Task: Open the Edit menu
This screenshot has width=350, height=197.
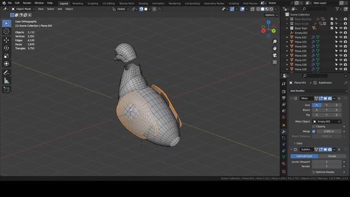Action: click(x=17, y=3)
